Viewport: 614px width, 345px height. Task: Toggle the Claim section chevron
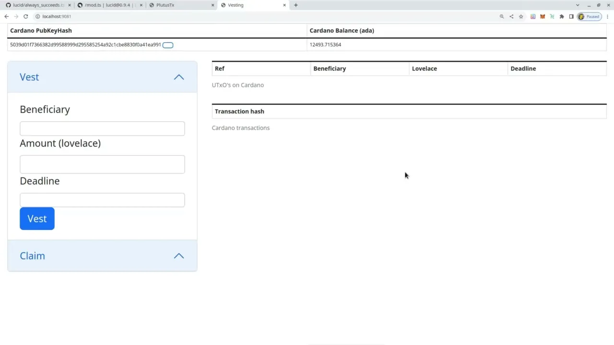(178, 256)
